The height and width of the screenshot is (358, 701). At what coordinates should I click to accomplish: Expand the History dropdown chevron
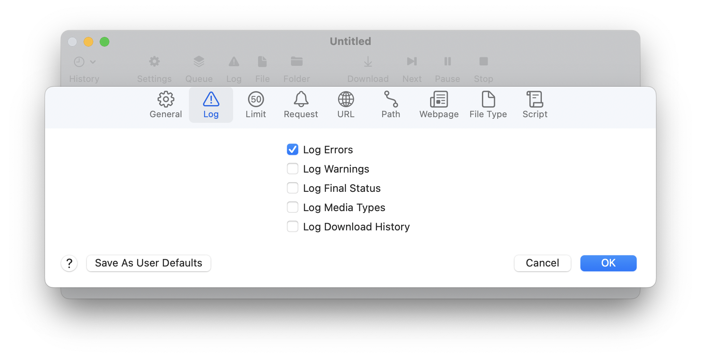[x=93, y=62]
